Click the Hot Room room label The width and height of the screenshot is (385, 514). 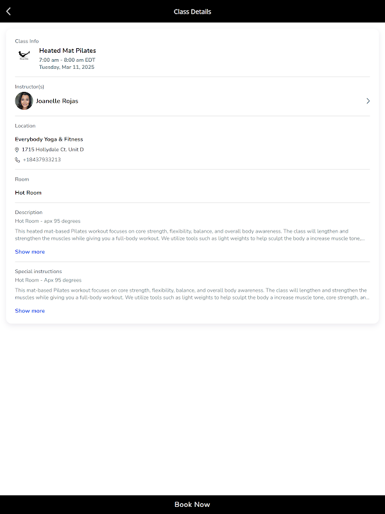pyautogui.click(x=28, y=193)
